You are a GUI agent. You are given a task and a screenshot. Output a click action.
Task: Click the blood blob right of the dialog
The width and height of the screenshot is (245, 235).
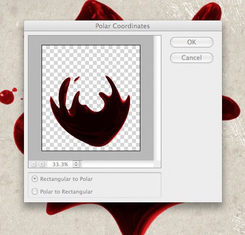pos(231,108)
